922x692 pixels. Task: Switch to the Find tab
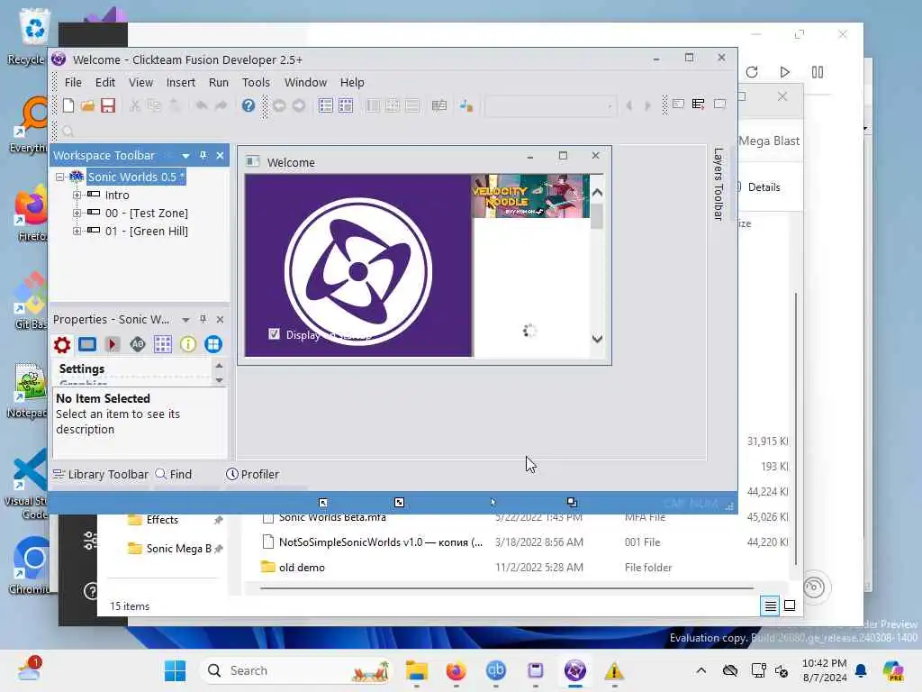[x=174, y=474]
